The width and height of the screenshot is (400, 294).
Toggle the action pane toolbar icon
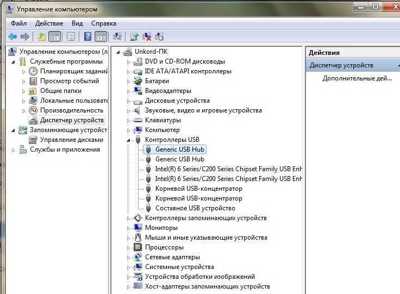101,37
